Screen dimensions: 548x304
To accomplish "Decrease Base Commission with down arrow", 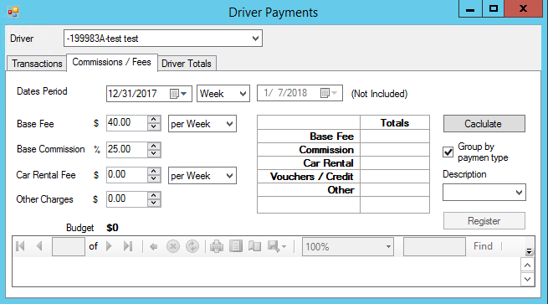I will point(154,153).
